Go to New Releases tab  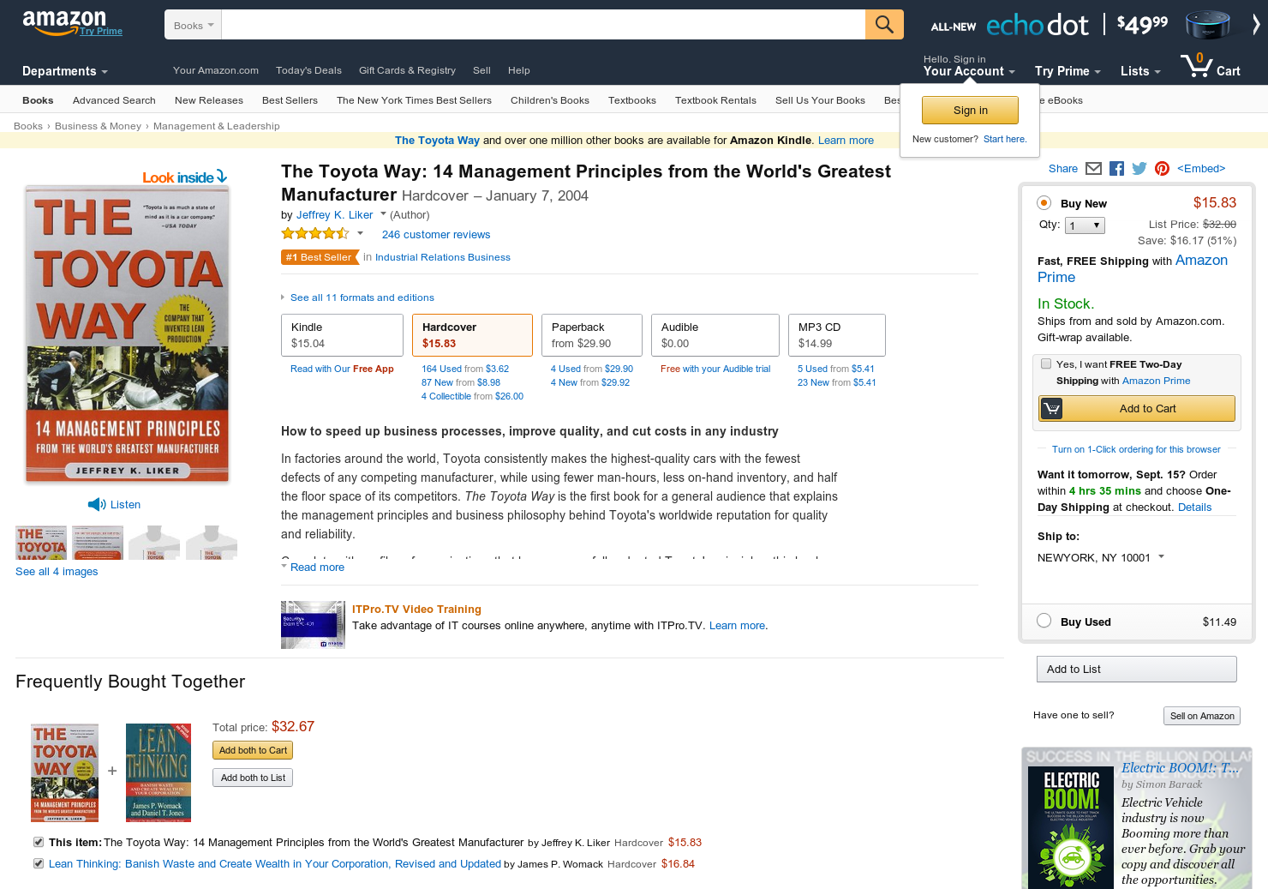(x=209, y=100)
